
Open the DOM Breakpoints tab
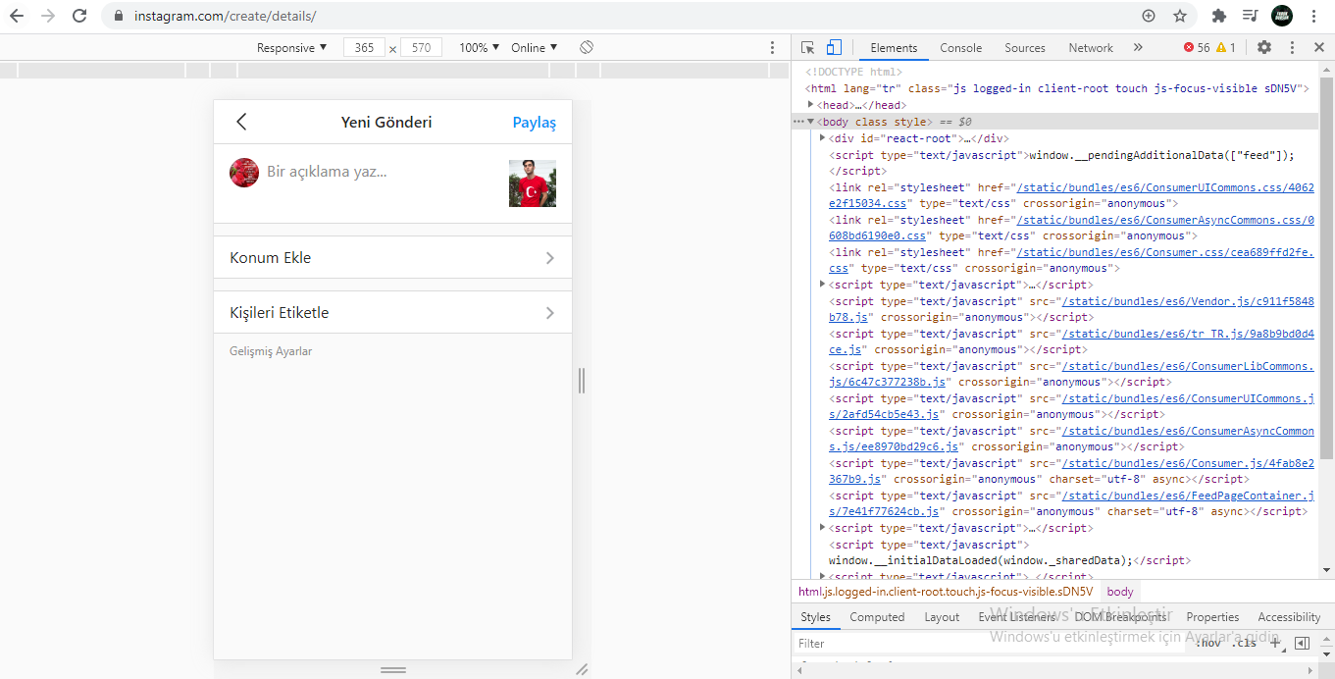coord(1121,617)
